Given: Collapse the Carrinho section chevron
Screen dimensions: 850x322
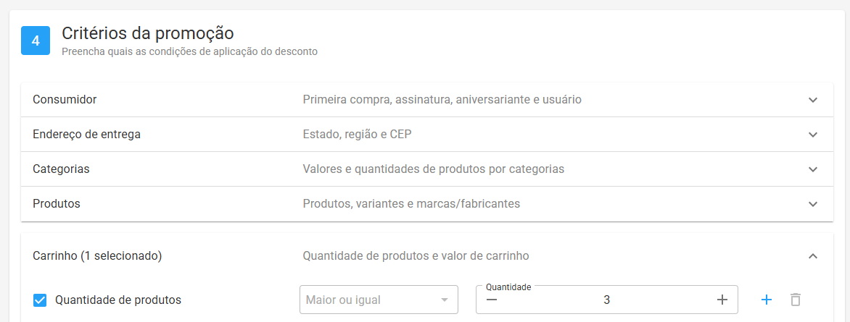Looking at the screenshot, I should [812, 256].
